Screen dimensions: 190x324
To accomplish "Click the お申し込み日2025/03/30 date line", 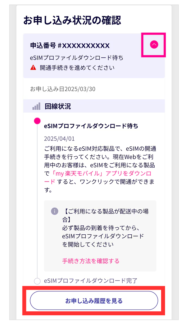I will [x=63, y=89].
